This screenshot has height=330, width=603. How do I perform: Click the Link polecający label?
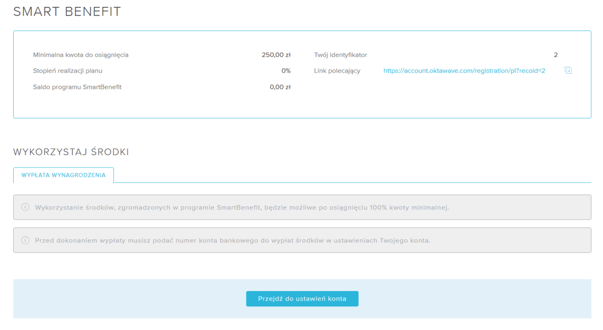click(337, 71)
